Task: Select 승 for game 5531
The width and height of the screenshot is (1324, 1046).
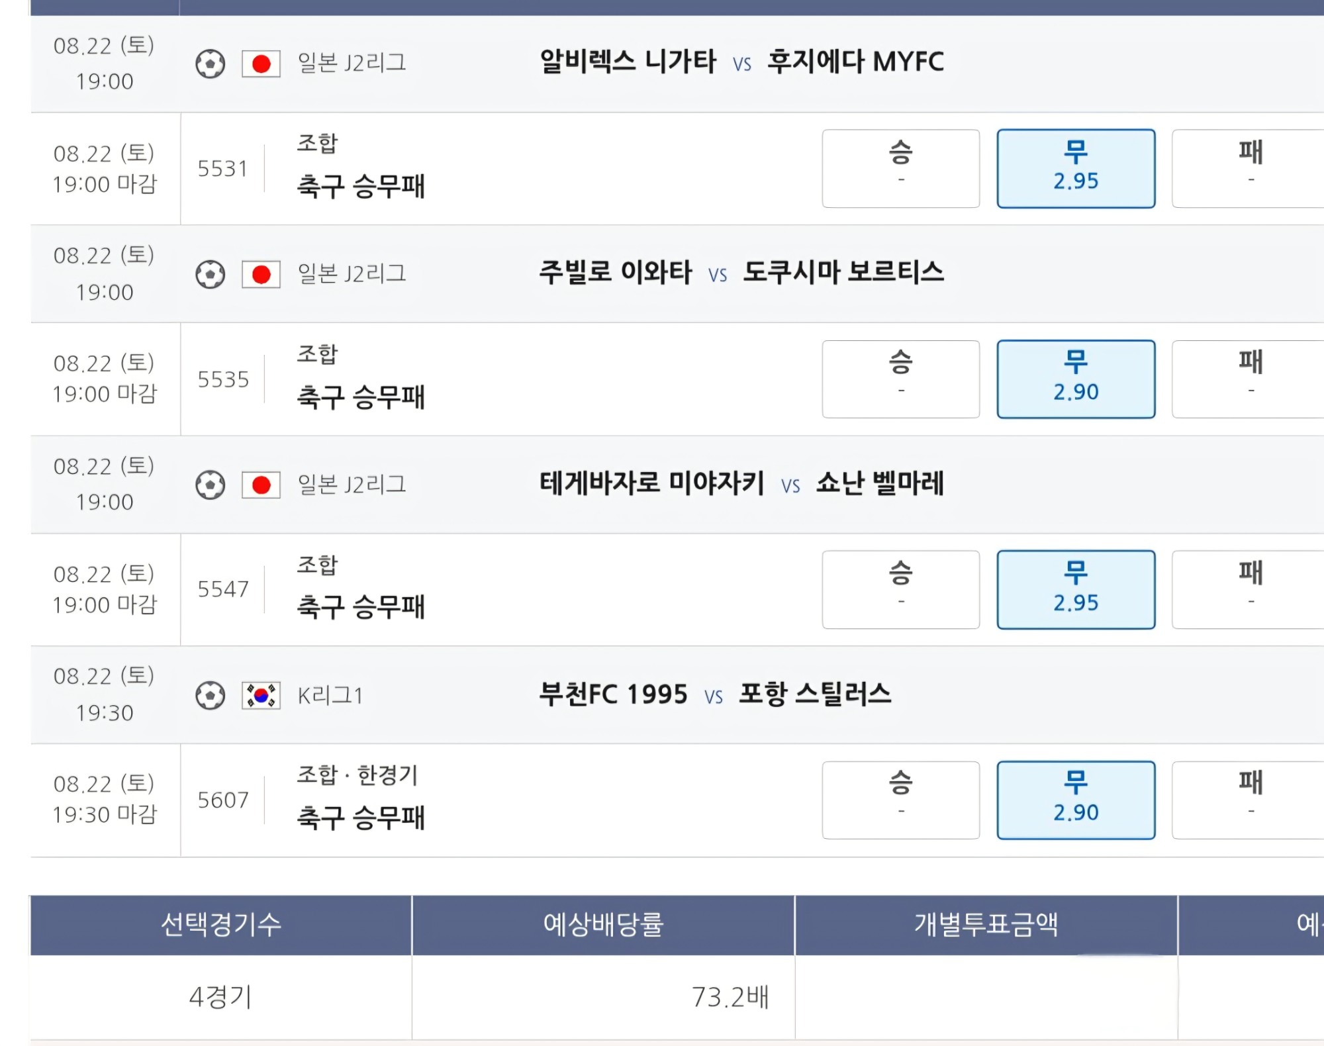Action: [900, 168]
